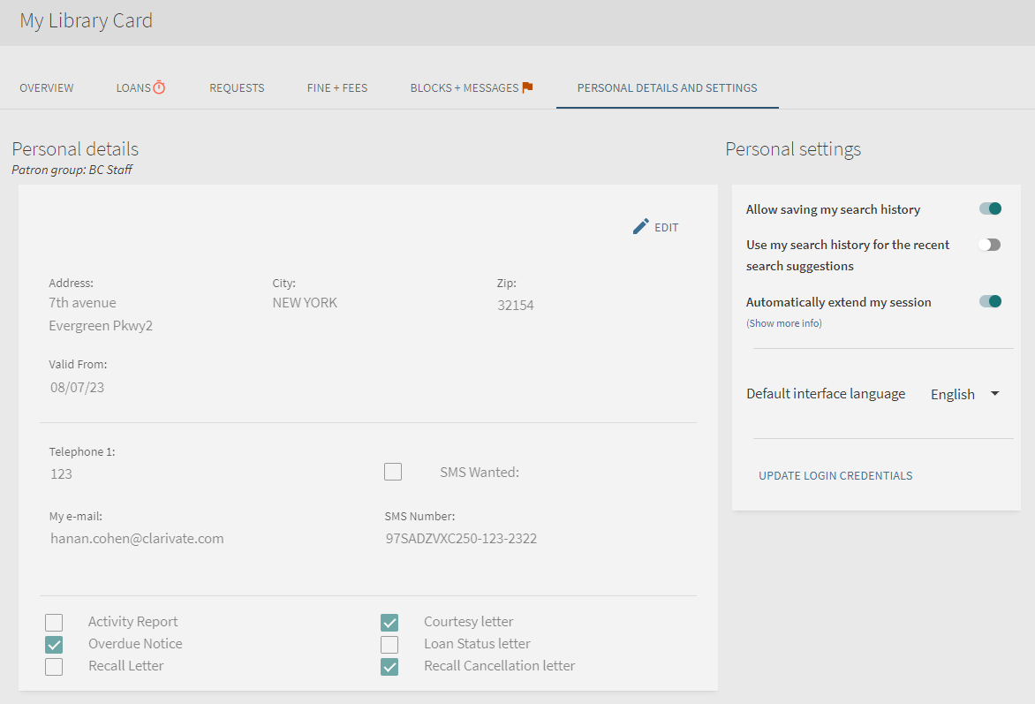1035x704 pixels.
Task: Check the SMS Wanted checkbox
Action: tap(393, 472)
